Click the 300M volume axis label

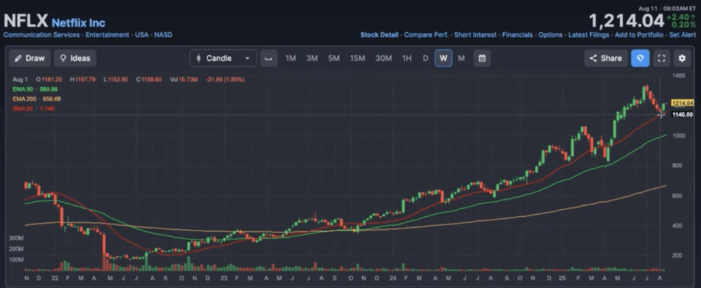click(x=16, y=238)
